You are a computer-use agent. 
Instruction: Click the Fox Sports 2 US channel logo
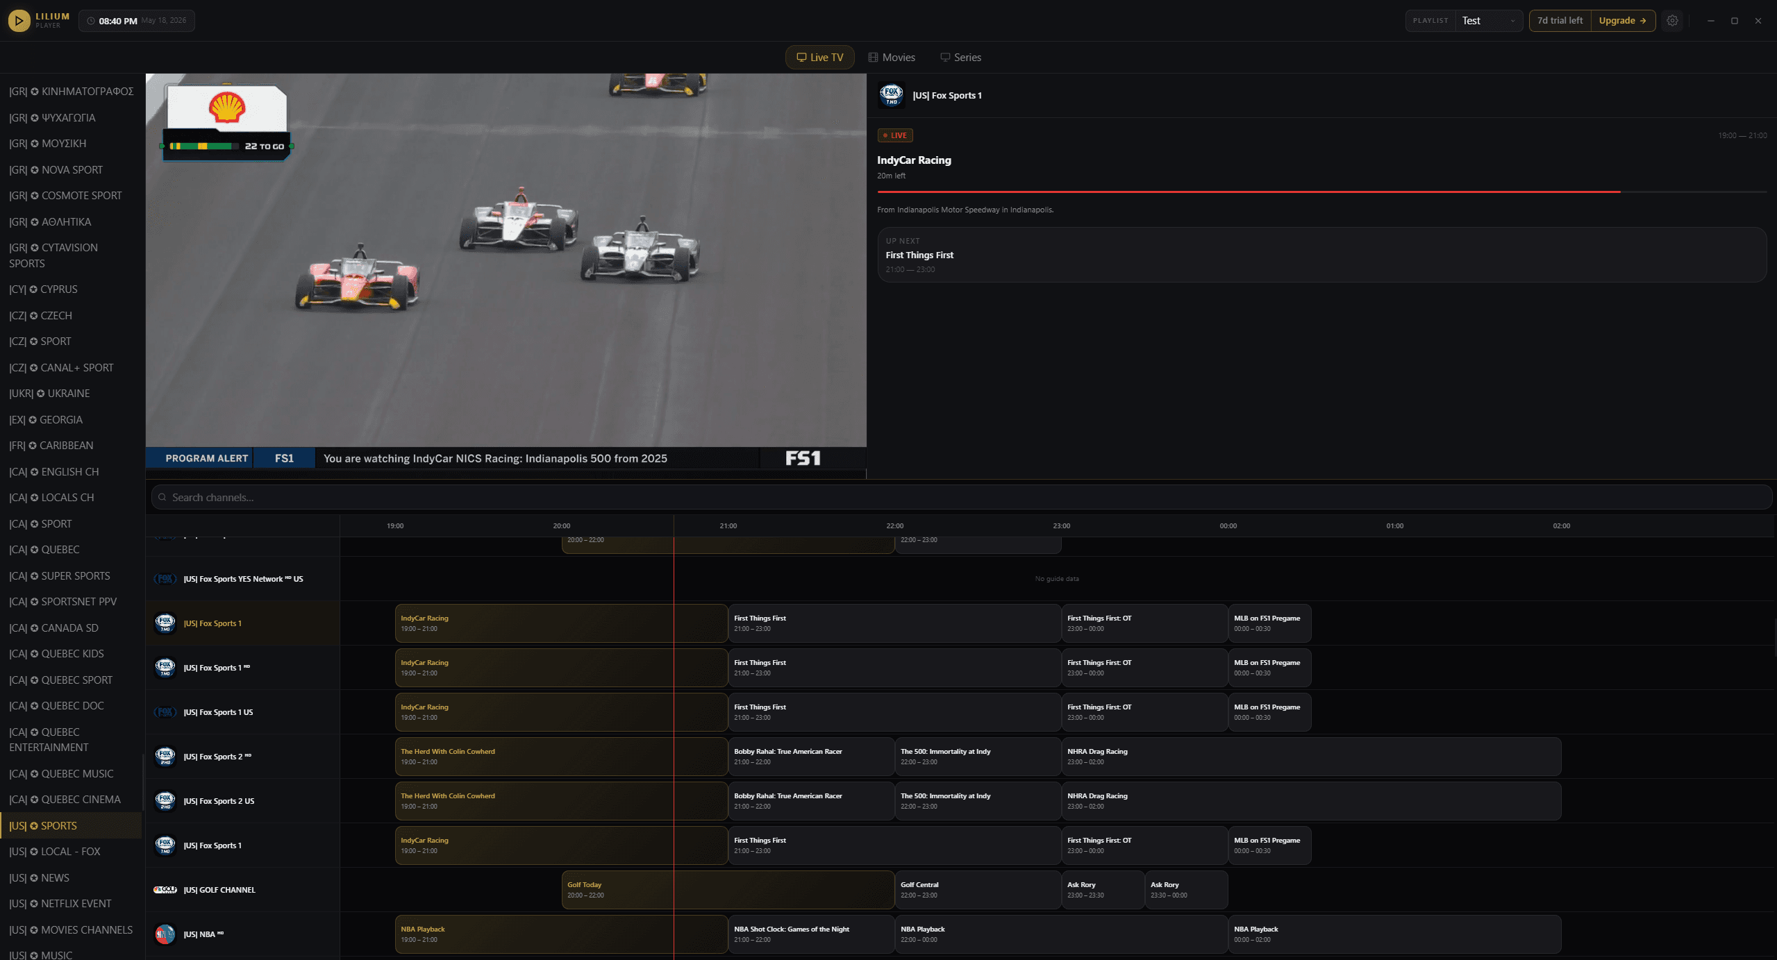(x=165, y=801)
